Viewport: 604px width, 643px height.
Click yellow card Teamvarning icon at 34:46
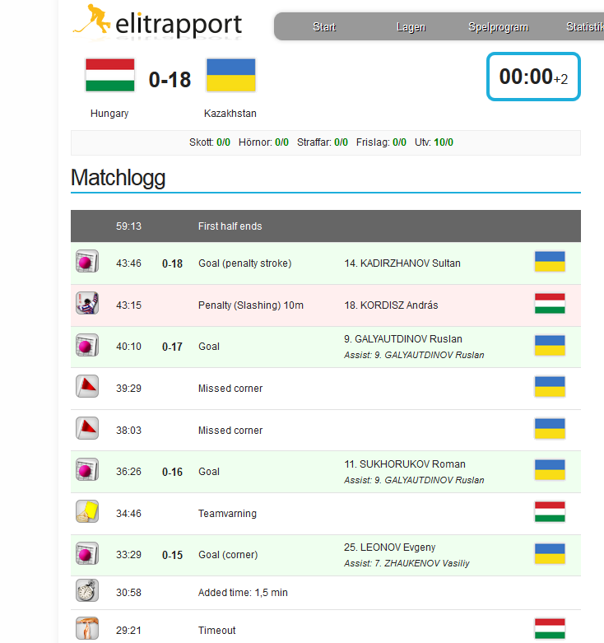tap(87, 511)
